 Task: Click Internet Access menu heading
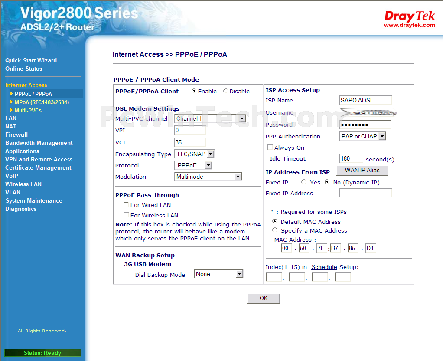pyautogui.click(x=26, y=85)
